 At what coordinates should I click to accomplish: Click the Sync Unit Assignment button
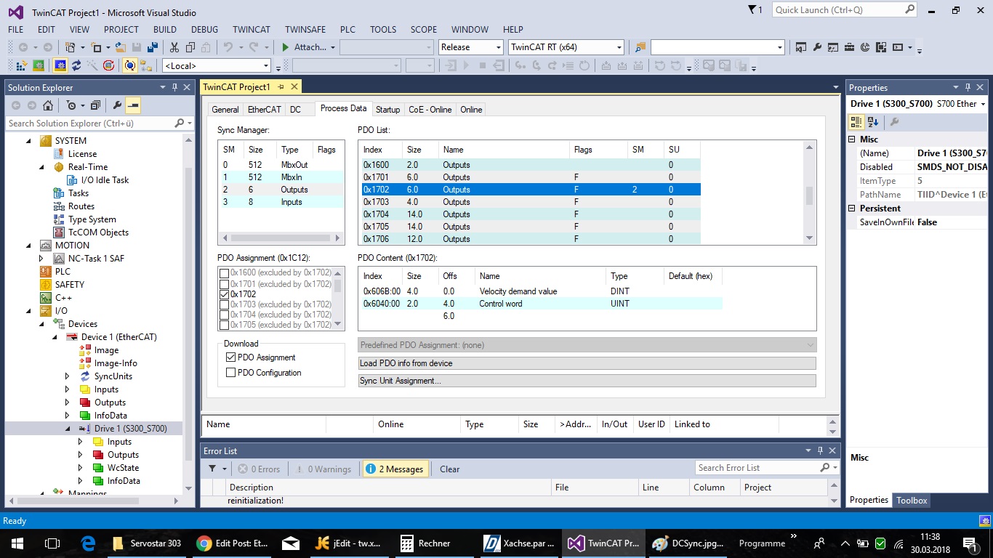click(x=587, y=381)
